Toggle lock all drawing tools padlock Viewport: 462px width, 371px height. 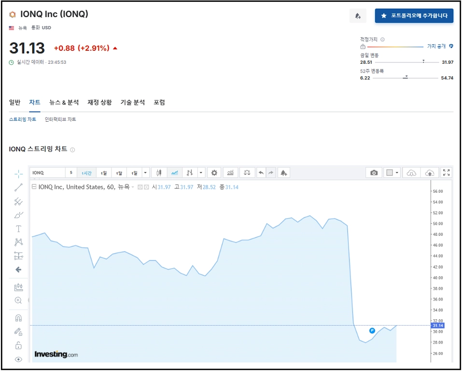click(18, 345)
